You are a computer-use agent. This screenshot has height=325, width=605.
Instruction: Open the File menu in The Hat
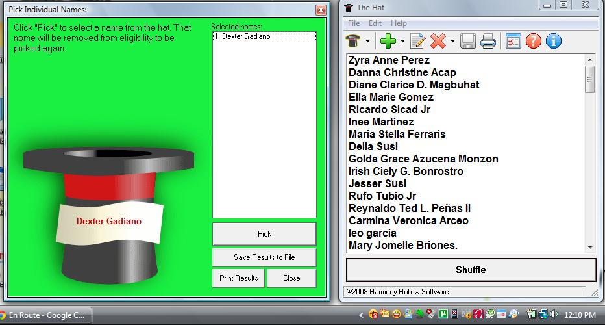tap(354, 23)
